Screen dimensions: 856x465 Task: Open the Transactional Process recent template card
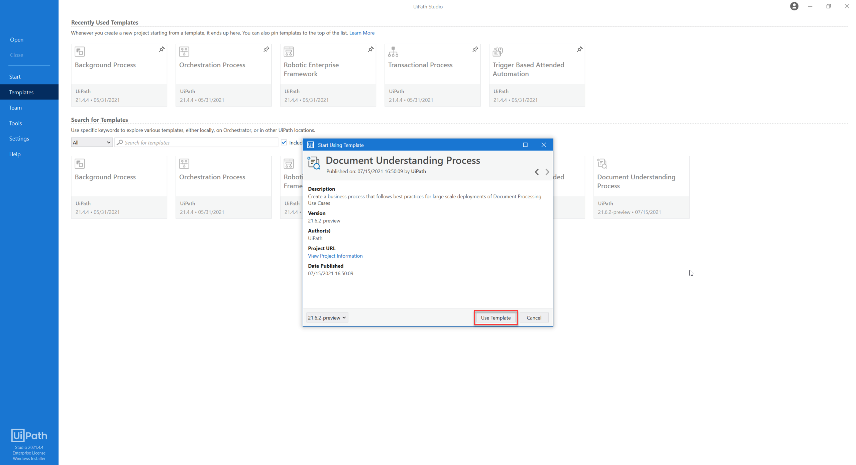point(432,75)
